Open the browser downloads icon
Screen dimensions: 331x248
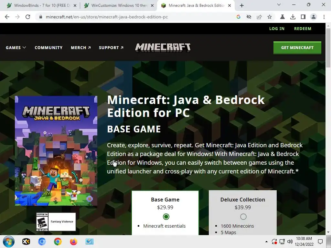(x=293, y=17)
